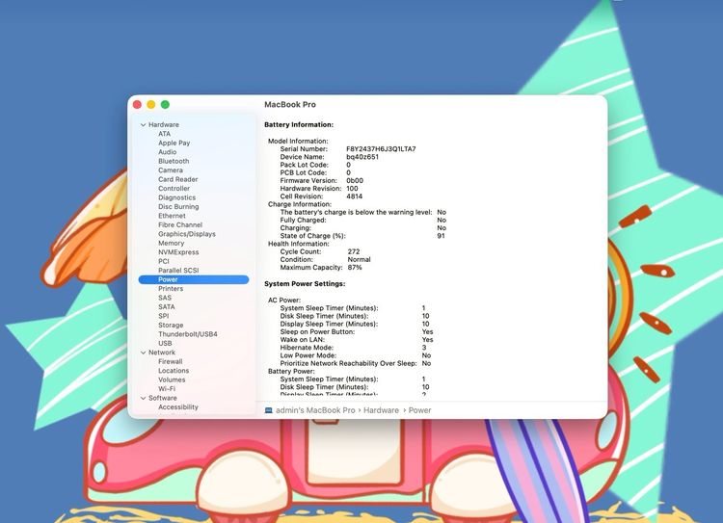Select Disc Burning in the sidebar
This screenshot has height=523, width=723.
(x=178, y=207)
